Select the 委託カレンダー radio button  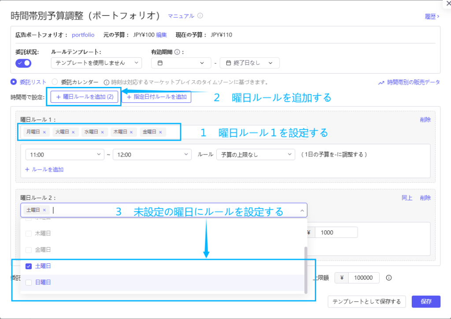[55, 82]
